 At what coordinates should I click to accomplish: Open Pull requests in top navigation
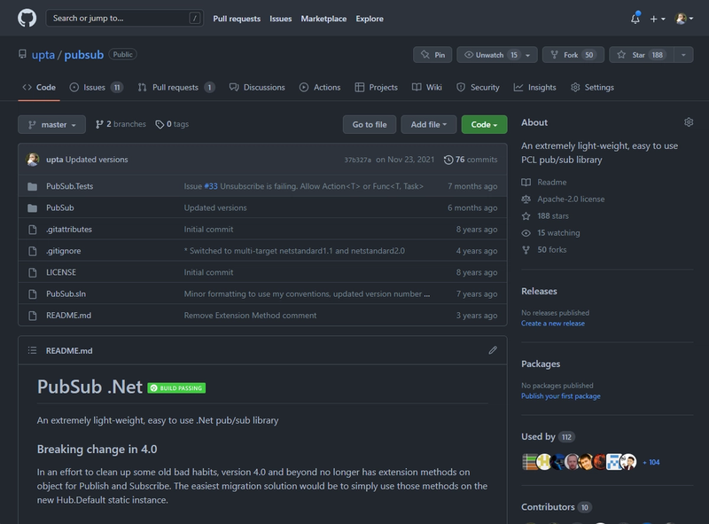point(237,19)
